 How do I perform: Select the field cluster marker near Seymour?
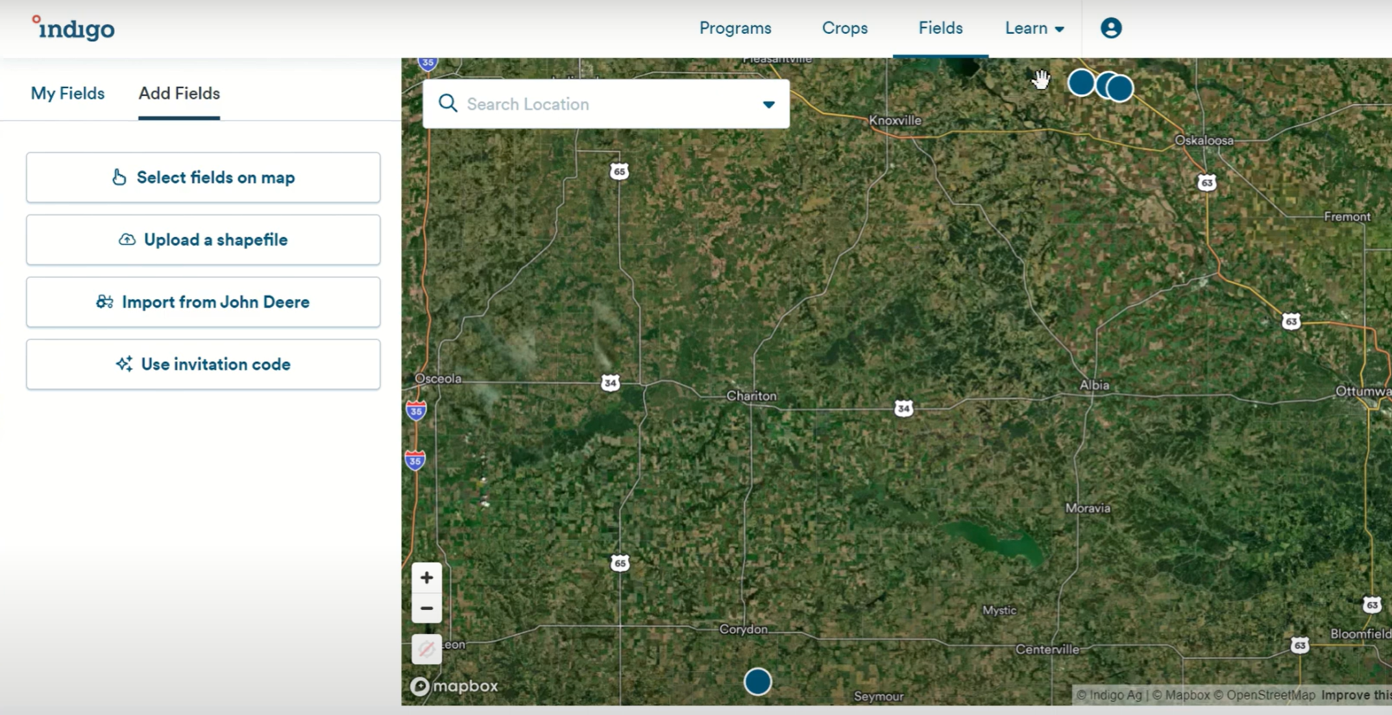(757, 682)
